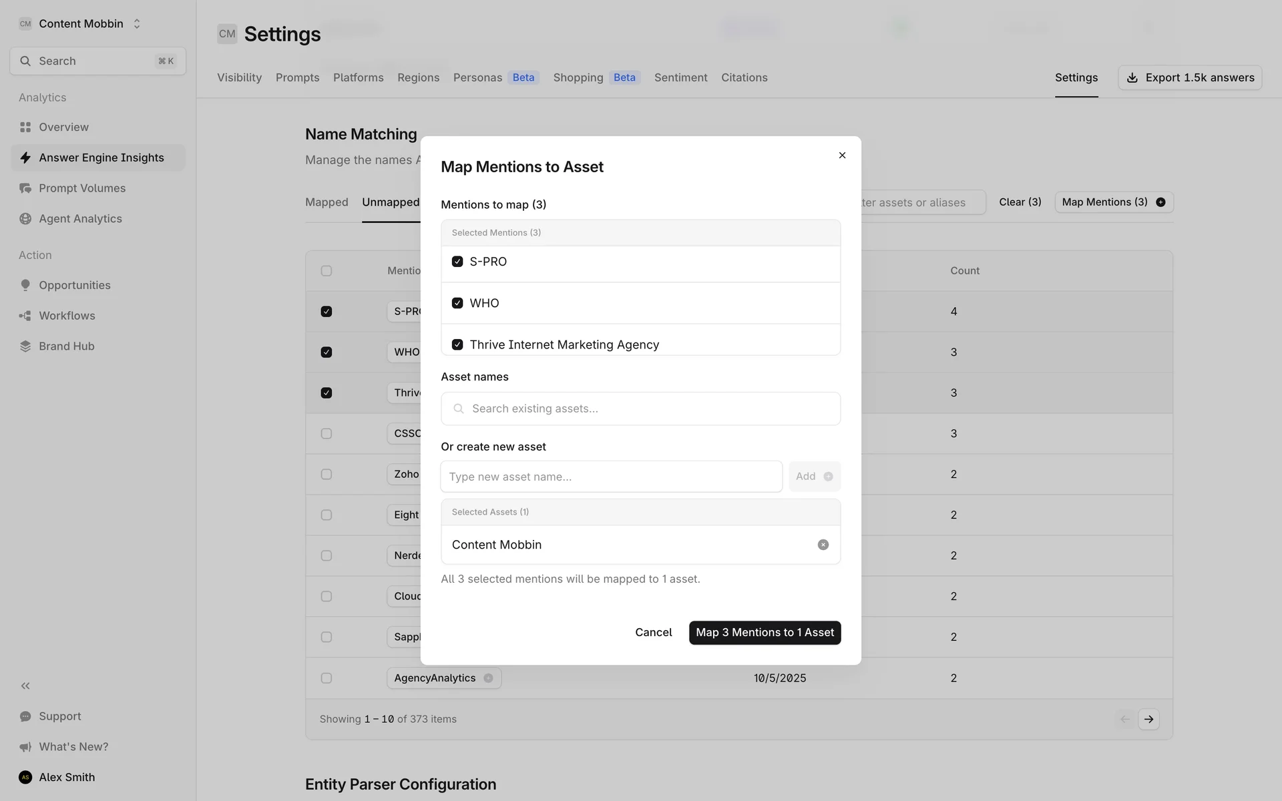Open the Search existing assets field
Viewport: 1282px width, 801px height.
(x=640, y=409)
